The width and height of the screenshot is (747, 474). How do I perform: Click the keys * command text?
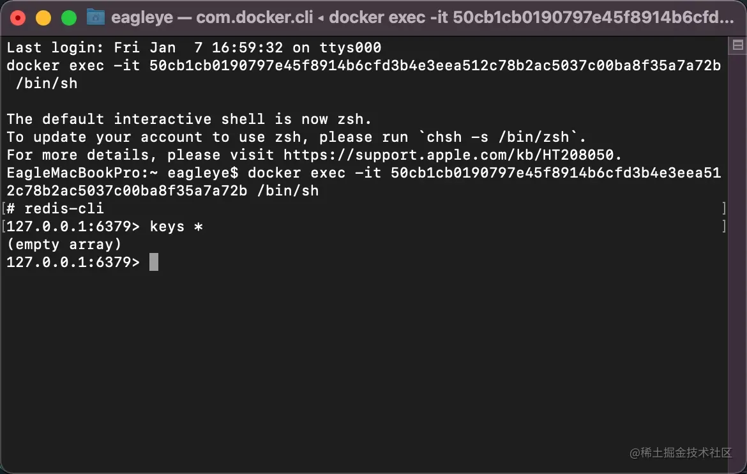coord(176,226)
